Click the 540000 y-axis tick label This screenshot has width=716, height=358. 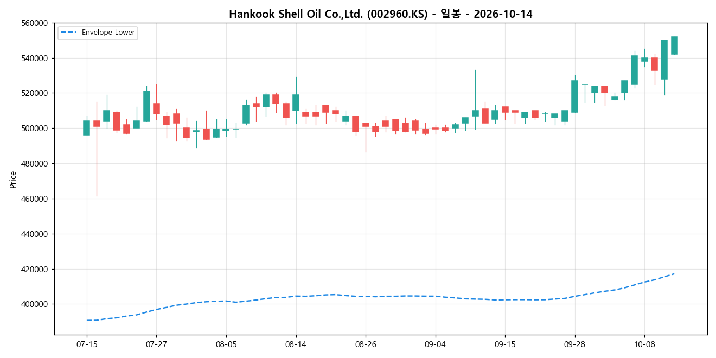click(x=34, y=59)
